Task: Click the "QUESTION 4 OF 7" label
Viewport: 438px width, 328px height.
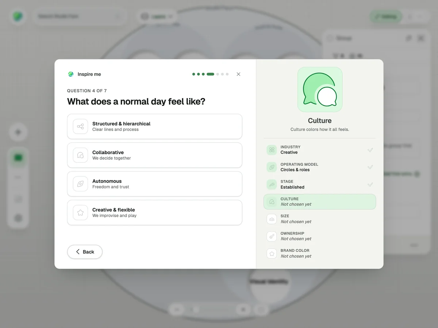Action: 87,91
